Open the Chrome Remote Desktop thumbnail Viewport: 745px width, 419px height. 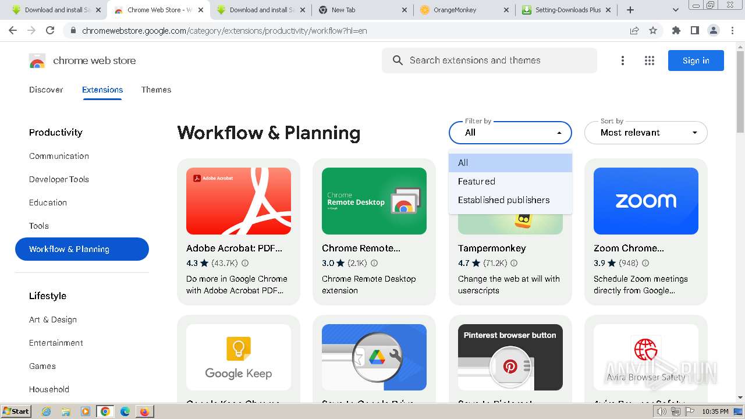tap(374, 201)
